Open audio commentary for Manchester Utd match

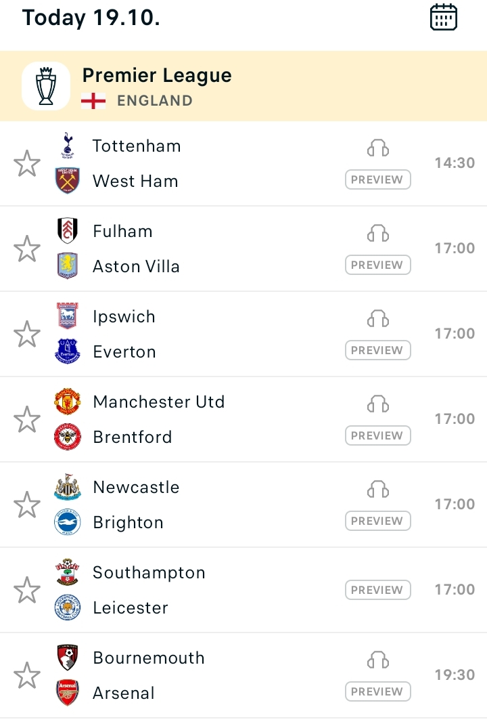coord(378,404)
